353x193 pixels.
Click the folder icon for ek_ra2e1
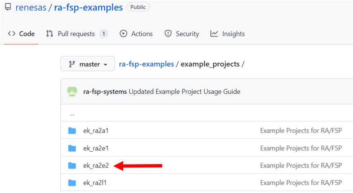(72, 148)
